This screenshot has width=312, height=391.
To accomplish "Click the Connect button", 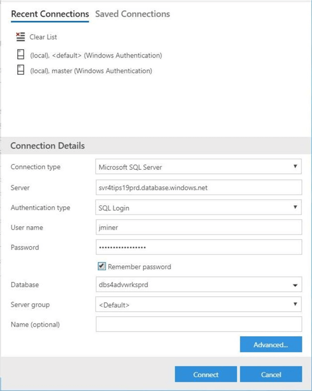I will pos(206,374).
